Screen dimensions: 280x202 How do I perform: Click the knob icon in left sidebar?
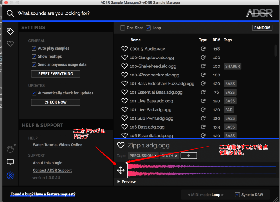click(10, 149)
